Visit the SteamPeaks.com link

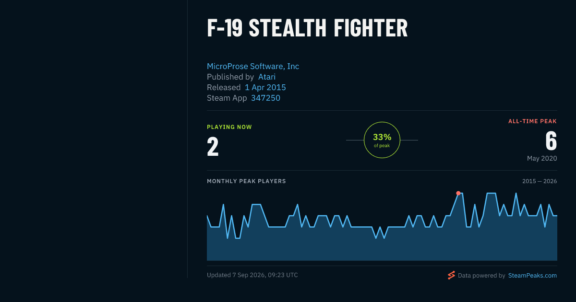[x=532, y=276]
